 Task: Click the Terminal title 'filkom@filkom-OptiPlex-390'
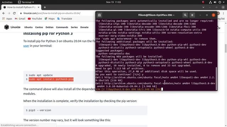click(156, 15)
